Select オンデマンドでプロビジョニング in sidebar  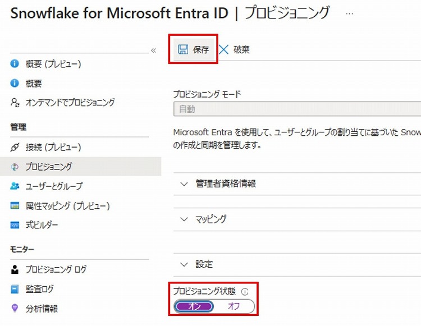(70, 103)
